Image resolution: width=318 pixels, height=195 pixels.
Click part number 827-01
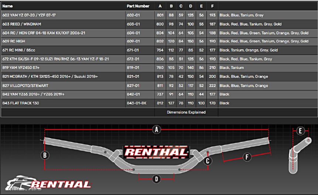click(x=133, y=86)
